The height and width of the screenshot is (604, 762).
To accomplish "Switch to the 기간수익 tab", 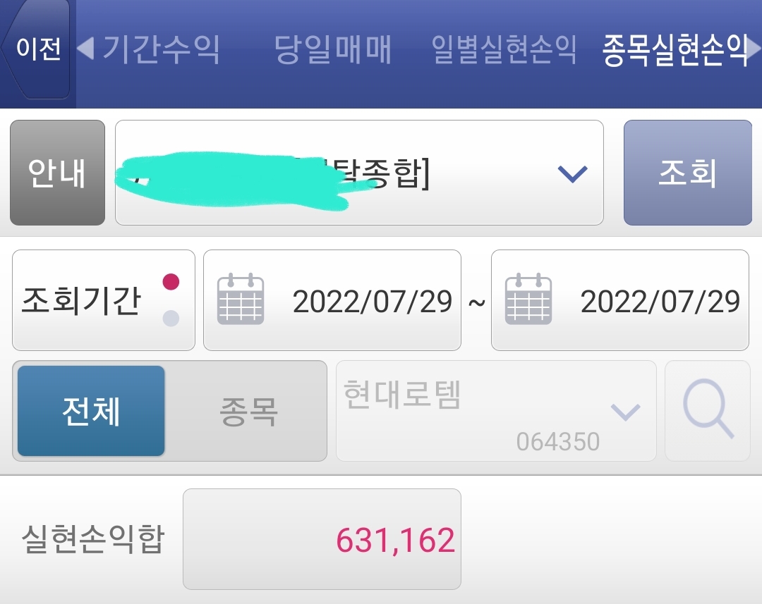I will 161,49.
